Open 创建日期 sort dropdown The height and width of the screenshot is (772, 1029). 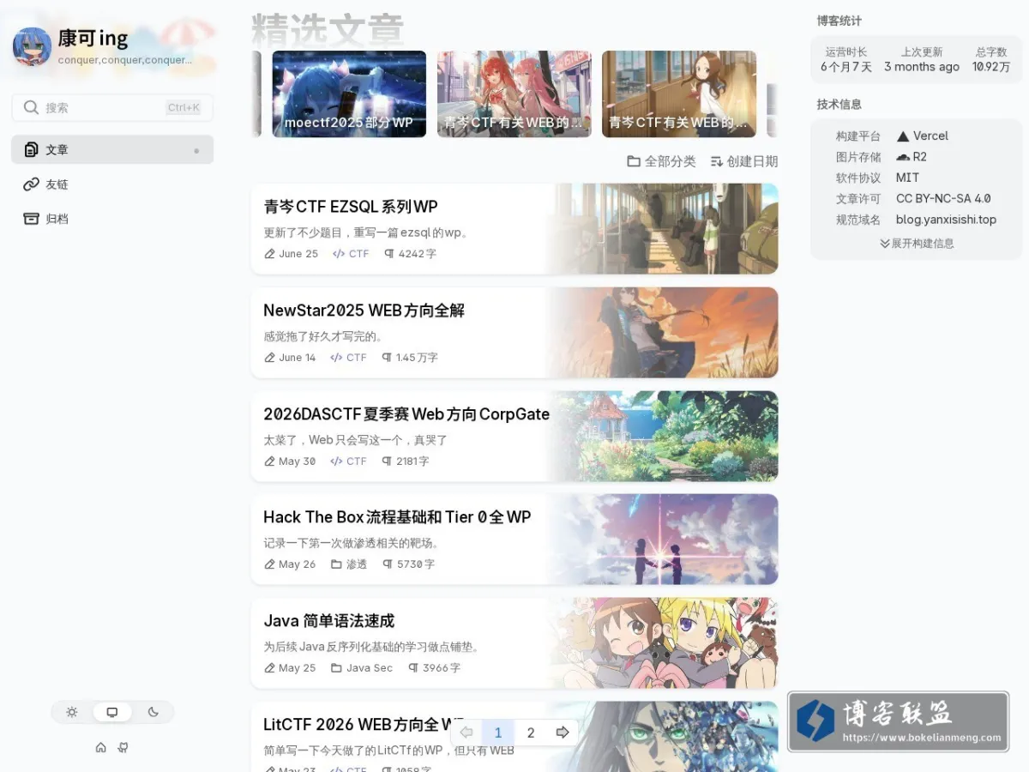click(x=744, y=161)
